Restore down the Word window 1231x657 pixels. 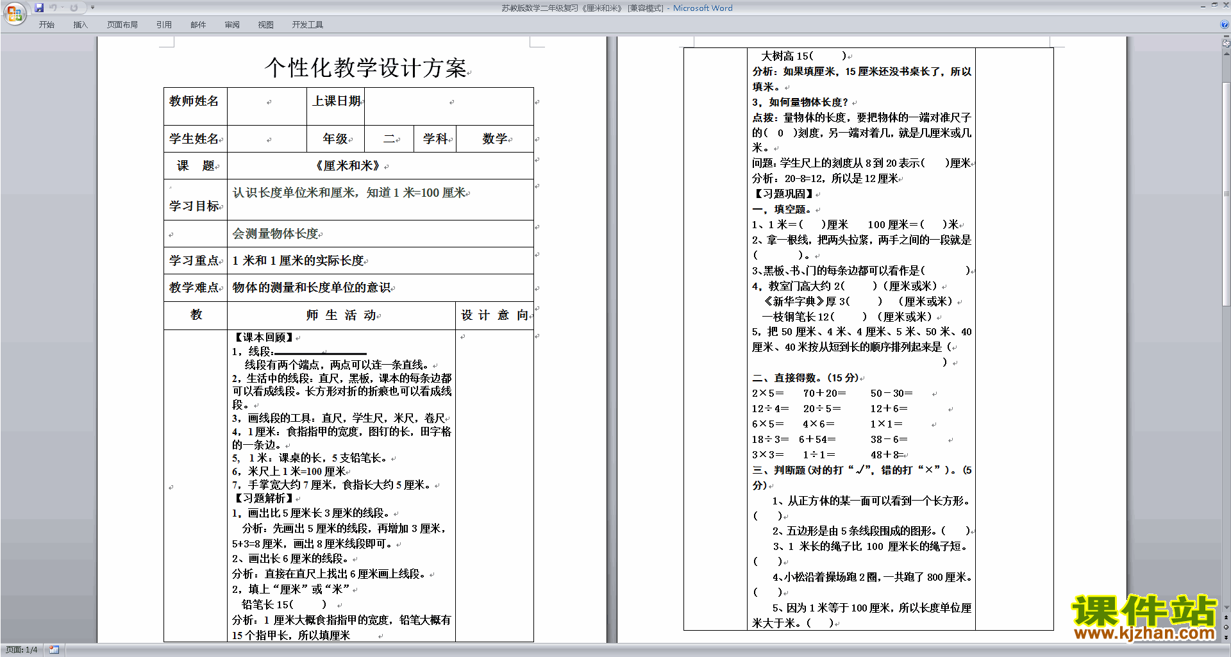coord(1214,5)
